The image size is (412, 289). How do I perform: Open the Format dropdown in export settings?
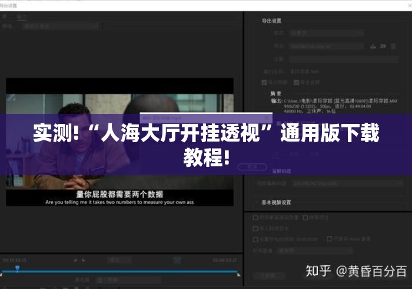point(327,33)
